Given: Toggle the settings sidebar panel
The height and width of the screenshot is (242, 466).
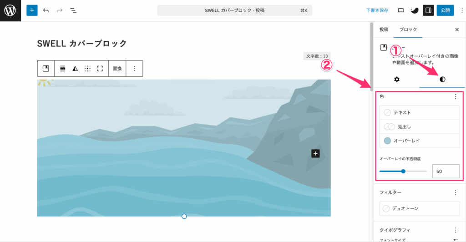Looking at the screenshot, I should pos(428,10).
